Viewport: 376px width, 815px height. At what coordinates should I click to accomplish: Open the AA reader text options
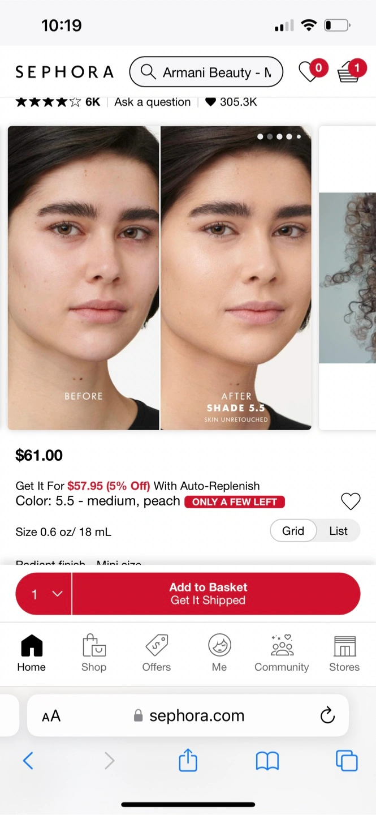tap(51, 716)
